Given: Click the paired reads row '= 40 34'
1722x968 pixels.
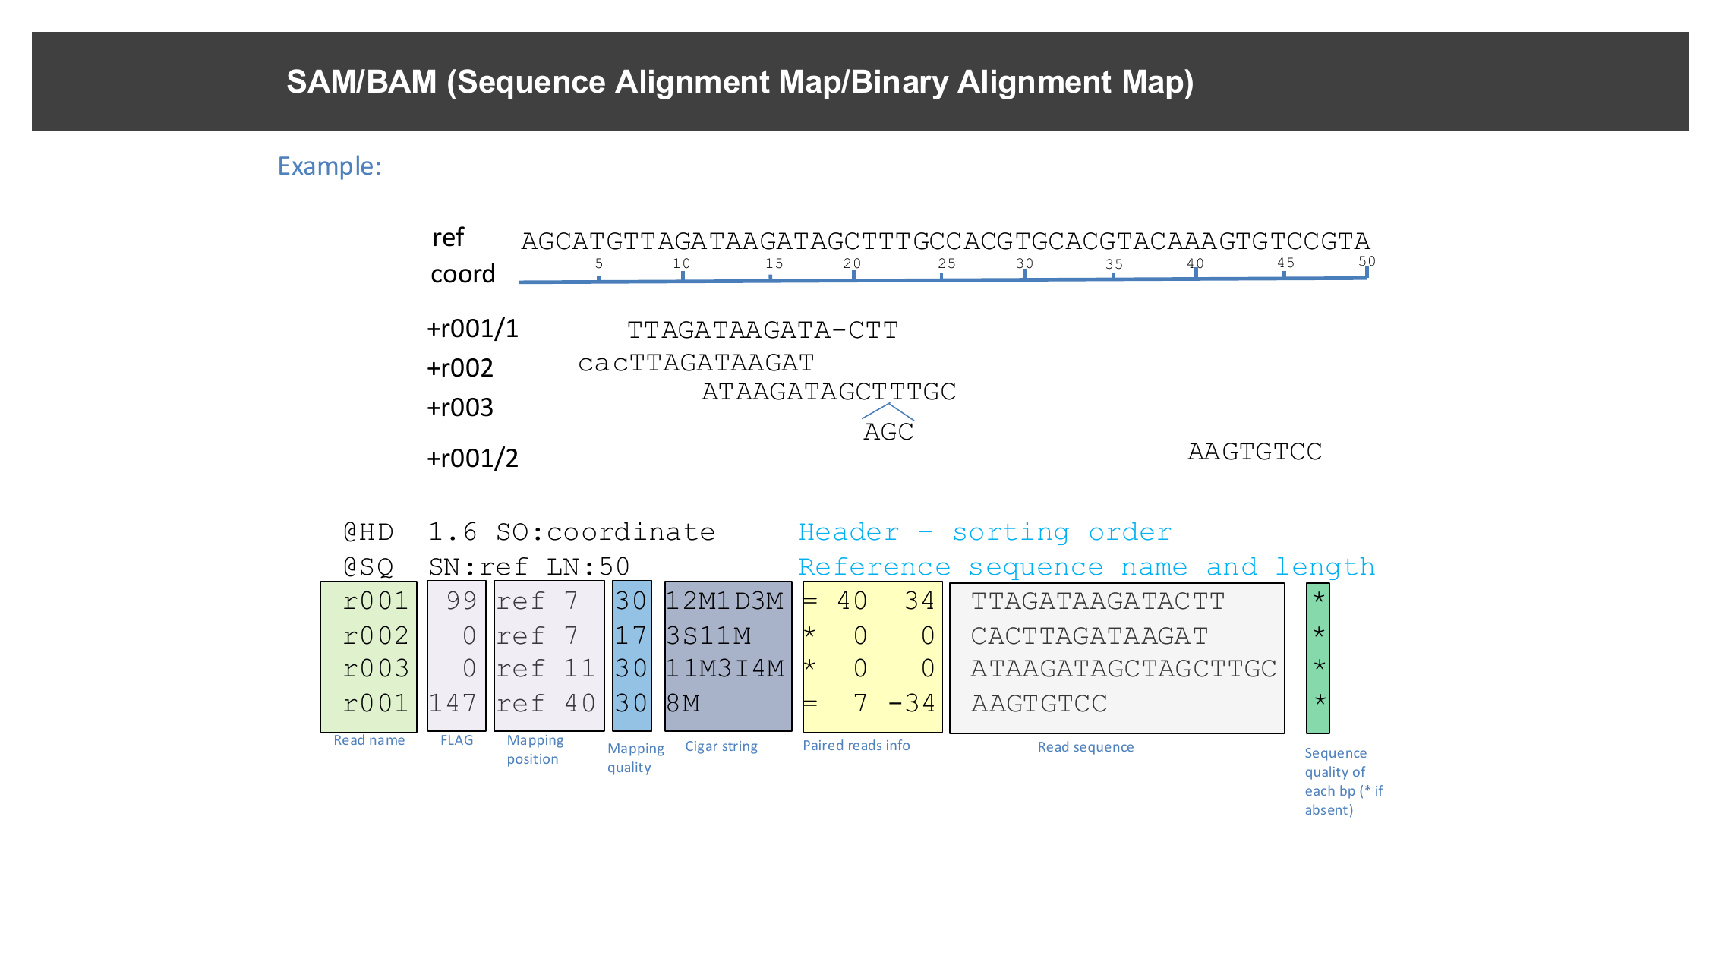Looking at the screenshot, I should point(870,601).
